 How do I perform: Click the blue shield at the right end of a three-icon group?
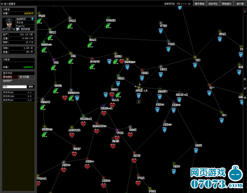77,98
